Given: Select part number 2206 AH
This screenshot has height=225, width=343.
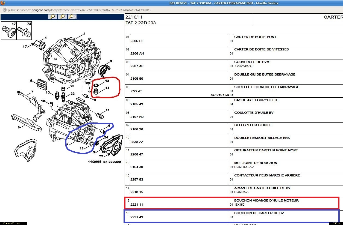Looking at the screenshot, I should pyautogui.click(x=137, y=53).
